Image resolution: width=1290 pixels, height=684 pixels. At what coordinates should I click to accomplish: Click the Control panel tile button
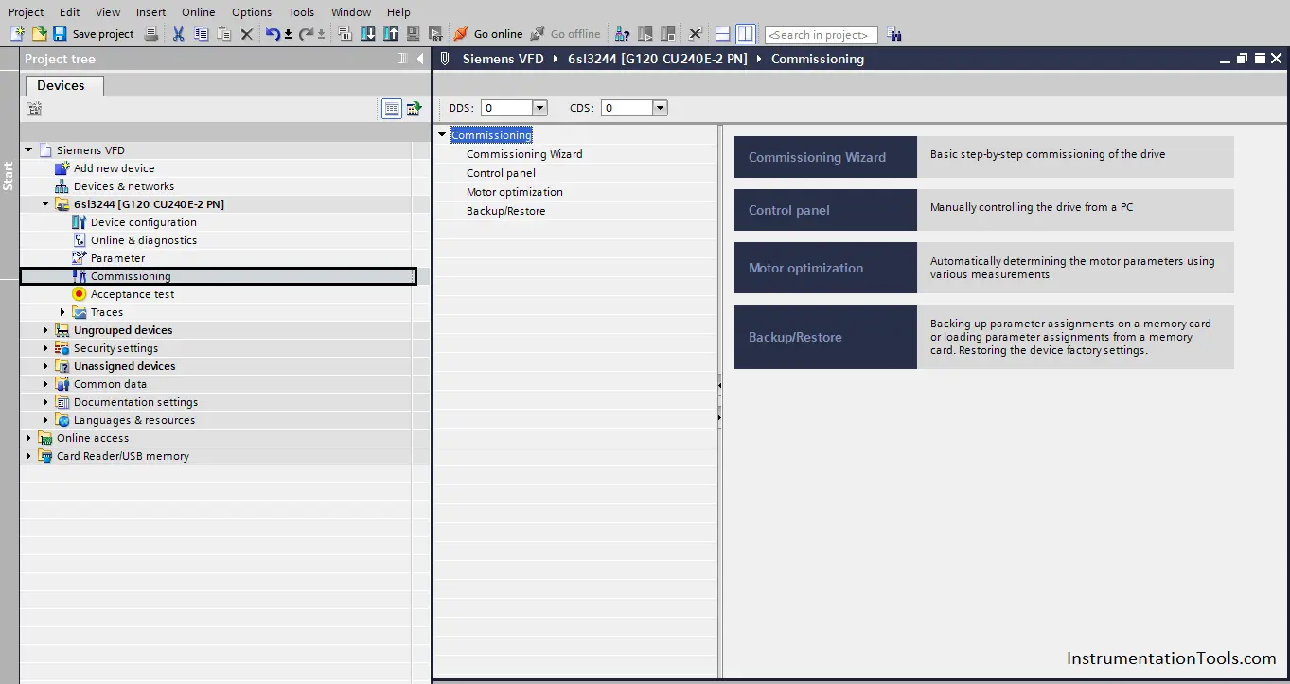[x=825, y=210]
